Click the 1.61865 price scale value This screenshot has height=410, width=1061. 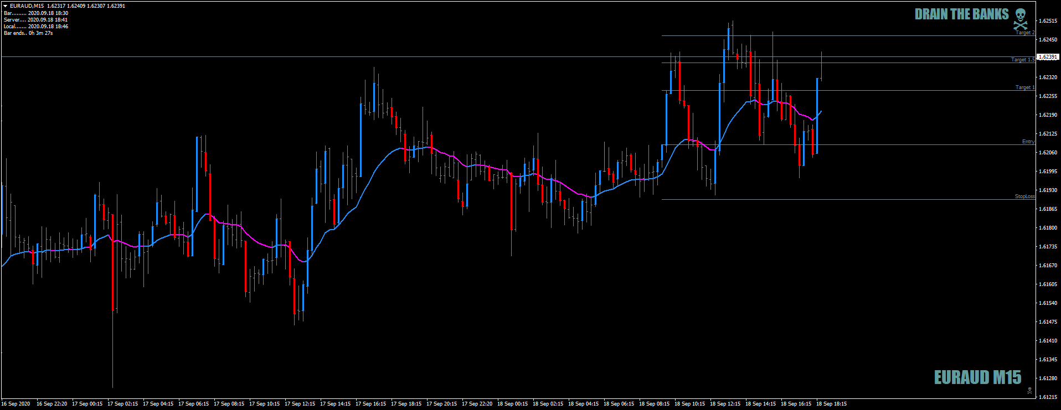pos(1048,209)
